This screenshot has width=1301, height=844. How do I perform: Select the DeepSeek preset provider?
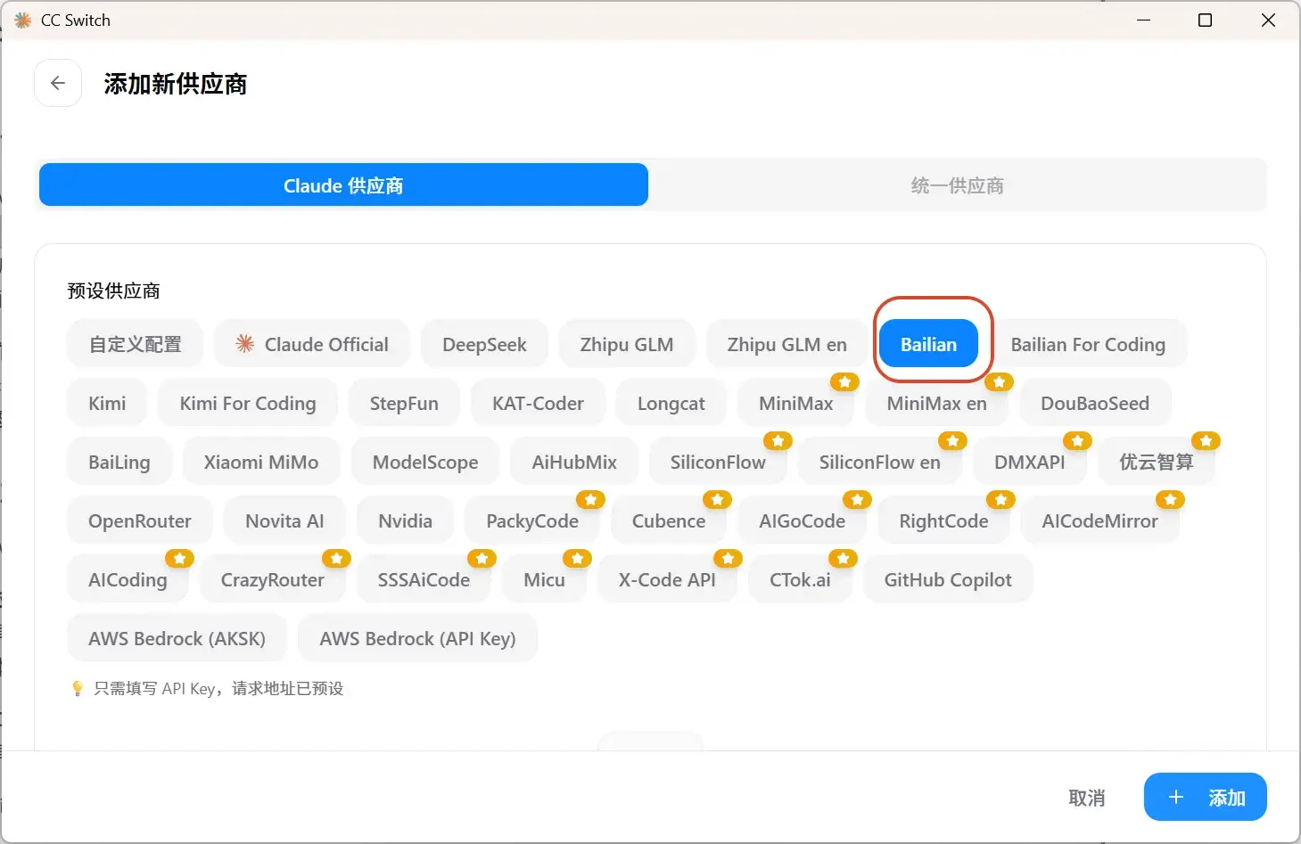tap(484, 345)
